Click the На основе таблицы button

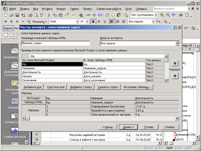click(137, 87)
